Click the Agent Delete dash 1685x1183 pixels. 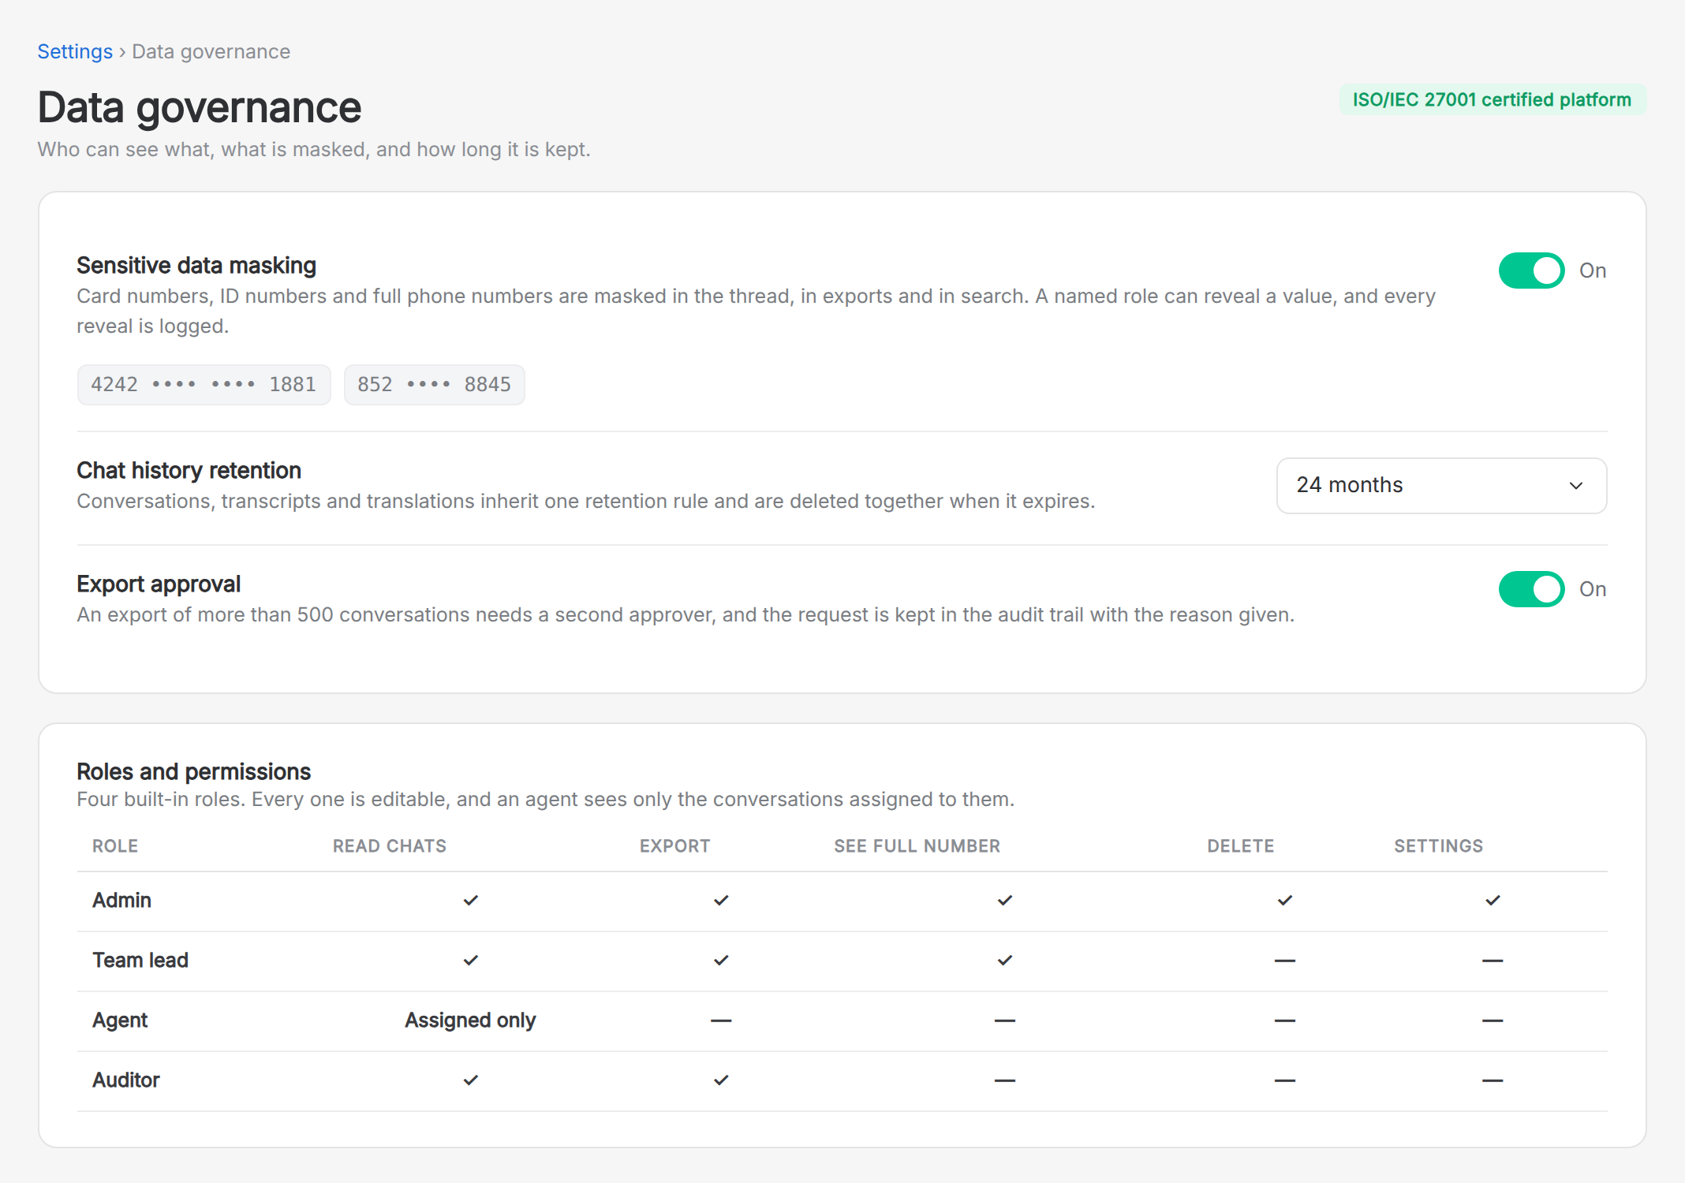(x=1284, y=1021)
